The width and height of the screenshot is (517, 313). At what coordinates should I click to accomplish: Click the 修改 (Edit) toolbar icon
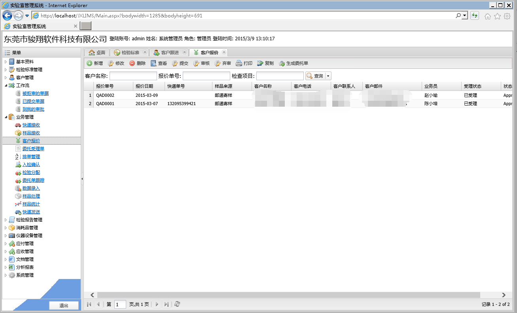[111, 63]
